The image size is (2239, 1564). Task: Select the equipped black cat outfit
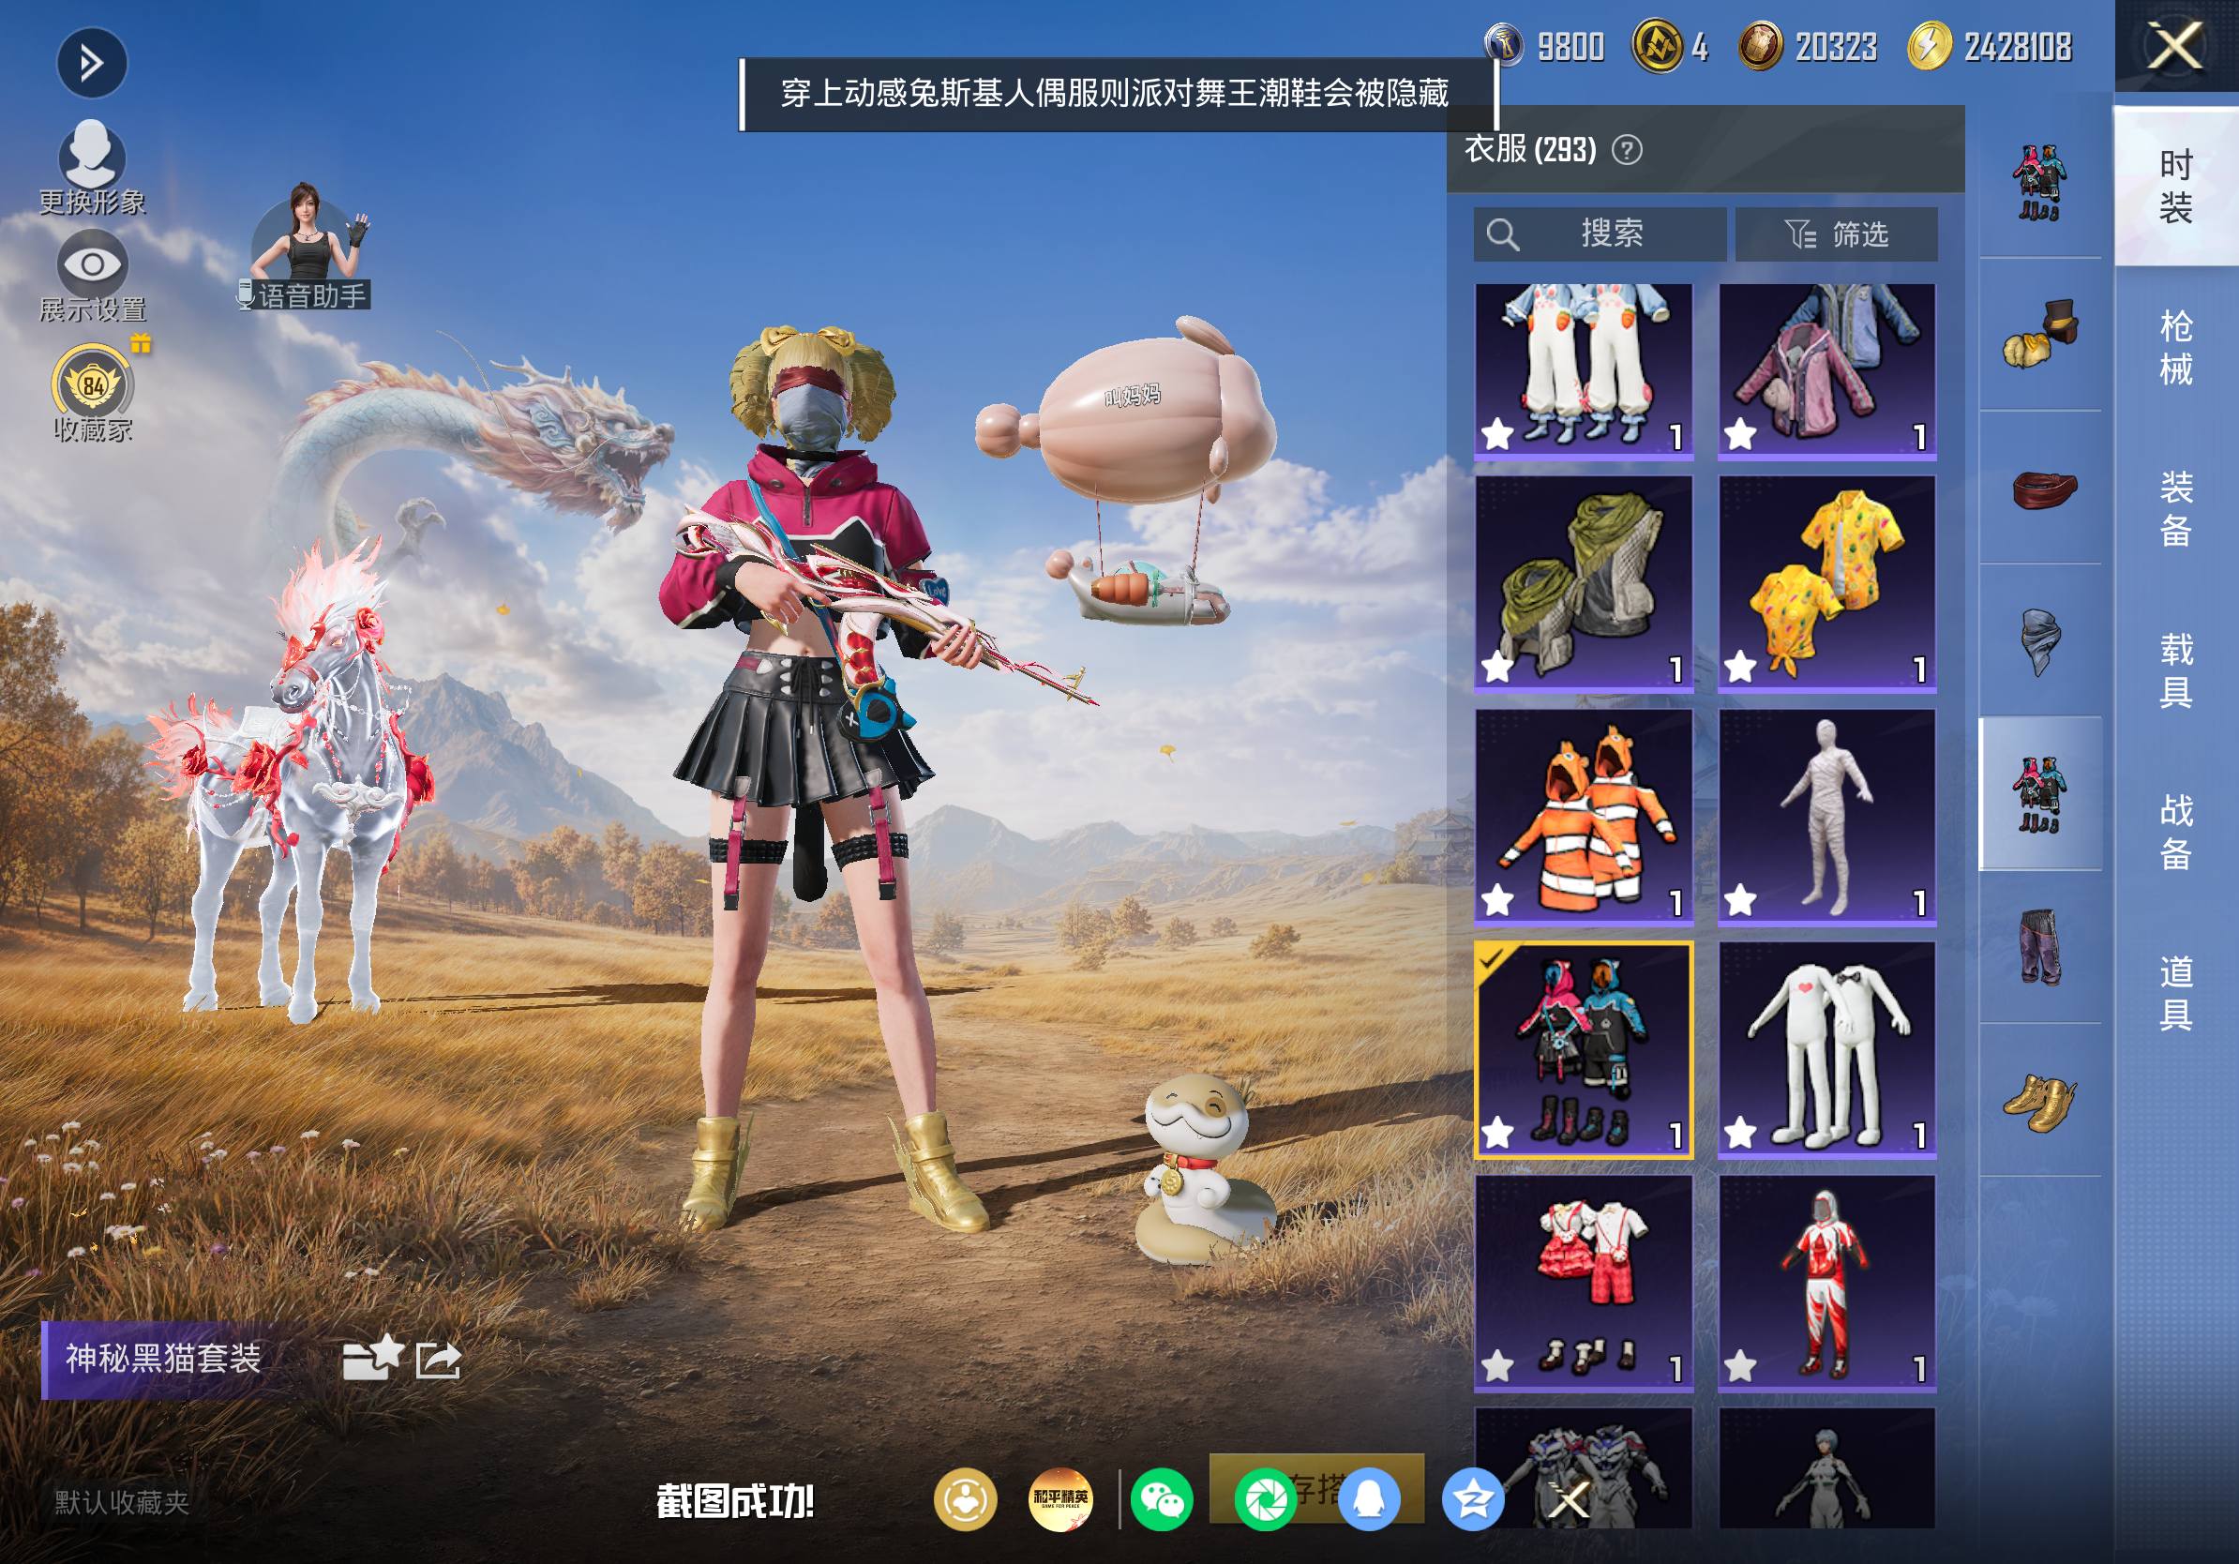point(1584,1050)
